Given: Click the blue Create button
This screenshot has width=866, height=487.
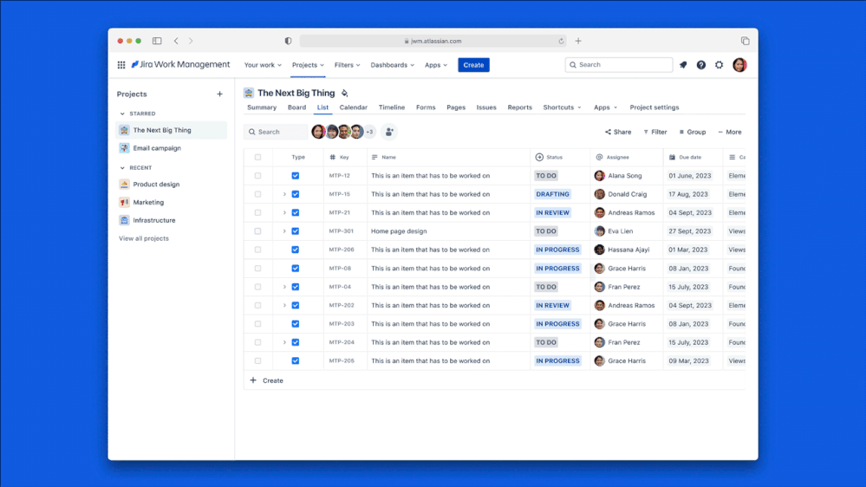Looking at the screenshot, I should [473, 65].
